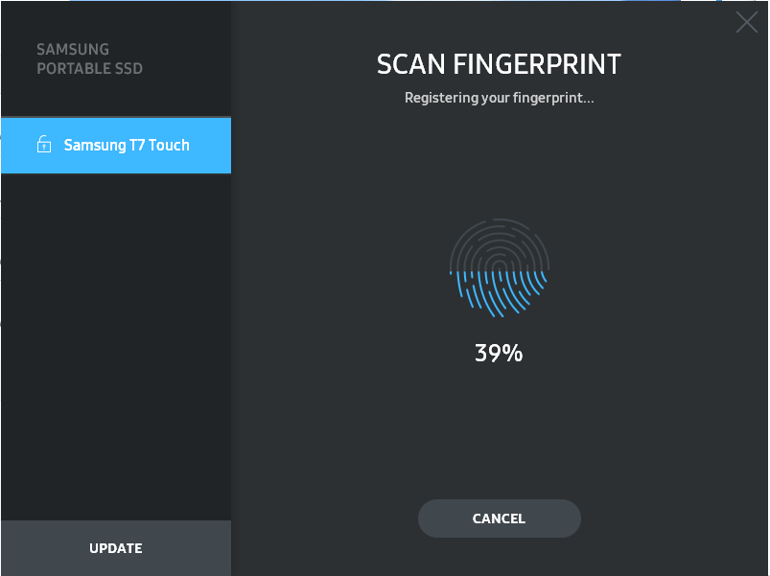Click the blue filled lower half of the fingerprint
Screen dimensions: 770x576
499,293
